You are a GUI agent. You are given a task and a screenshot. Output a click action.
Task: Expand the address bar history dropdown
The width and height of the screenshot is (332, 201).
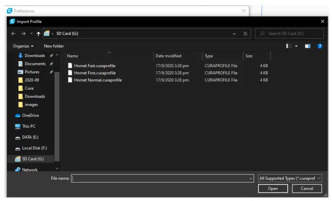coord(234,34)
